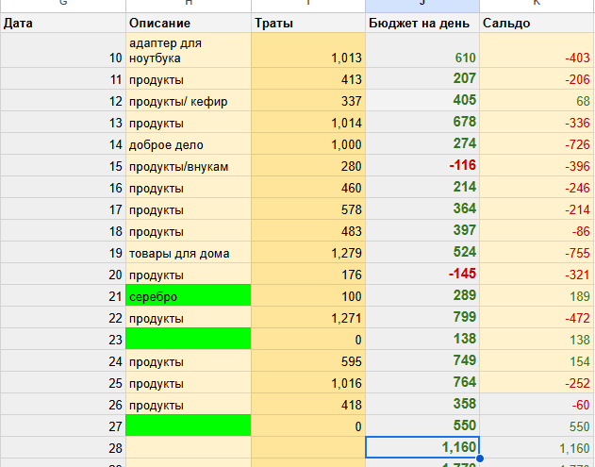
Task: Select budget cell showing 138
Action: click(x=422, y=339)
